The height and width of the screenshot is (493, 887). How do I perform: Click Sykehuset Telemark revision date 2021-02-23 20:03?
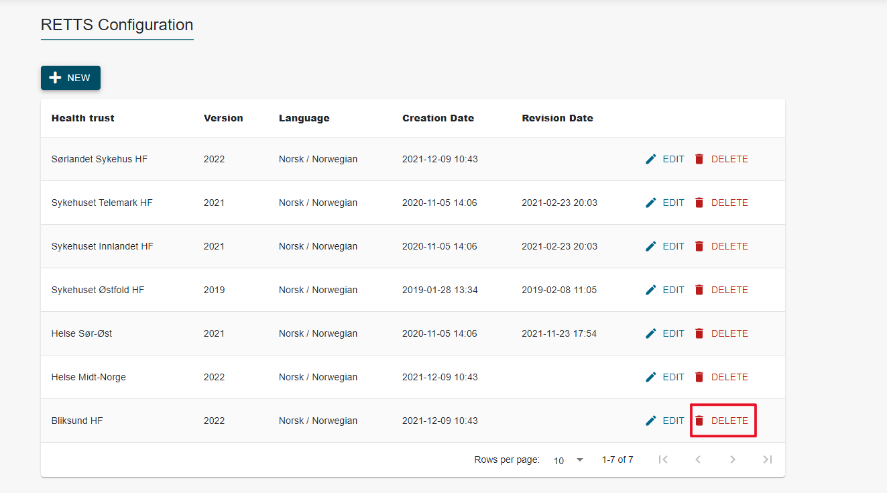click(x=559, y=203)
